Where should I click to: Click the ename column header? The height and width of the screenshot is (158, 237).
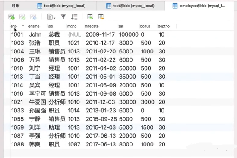coord(34,26)
